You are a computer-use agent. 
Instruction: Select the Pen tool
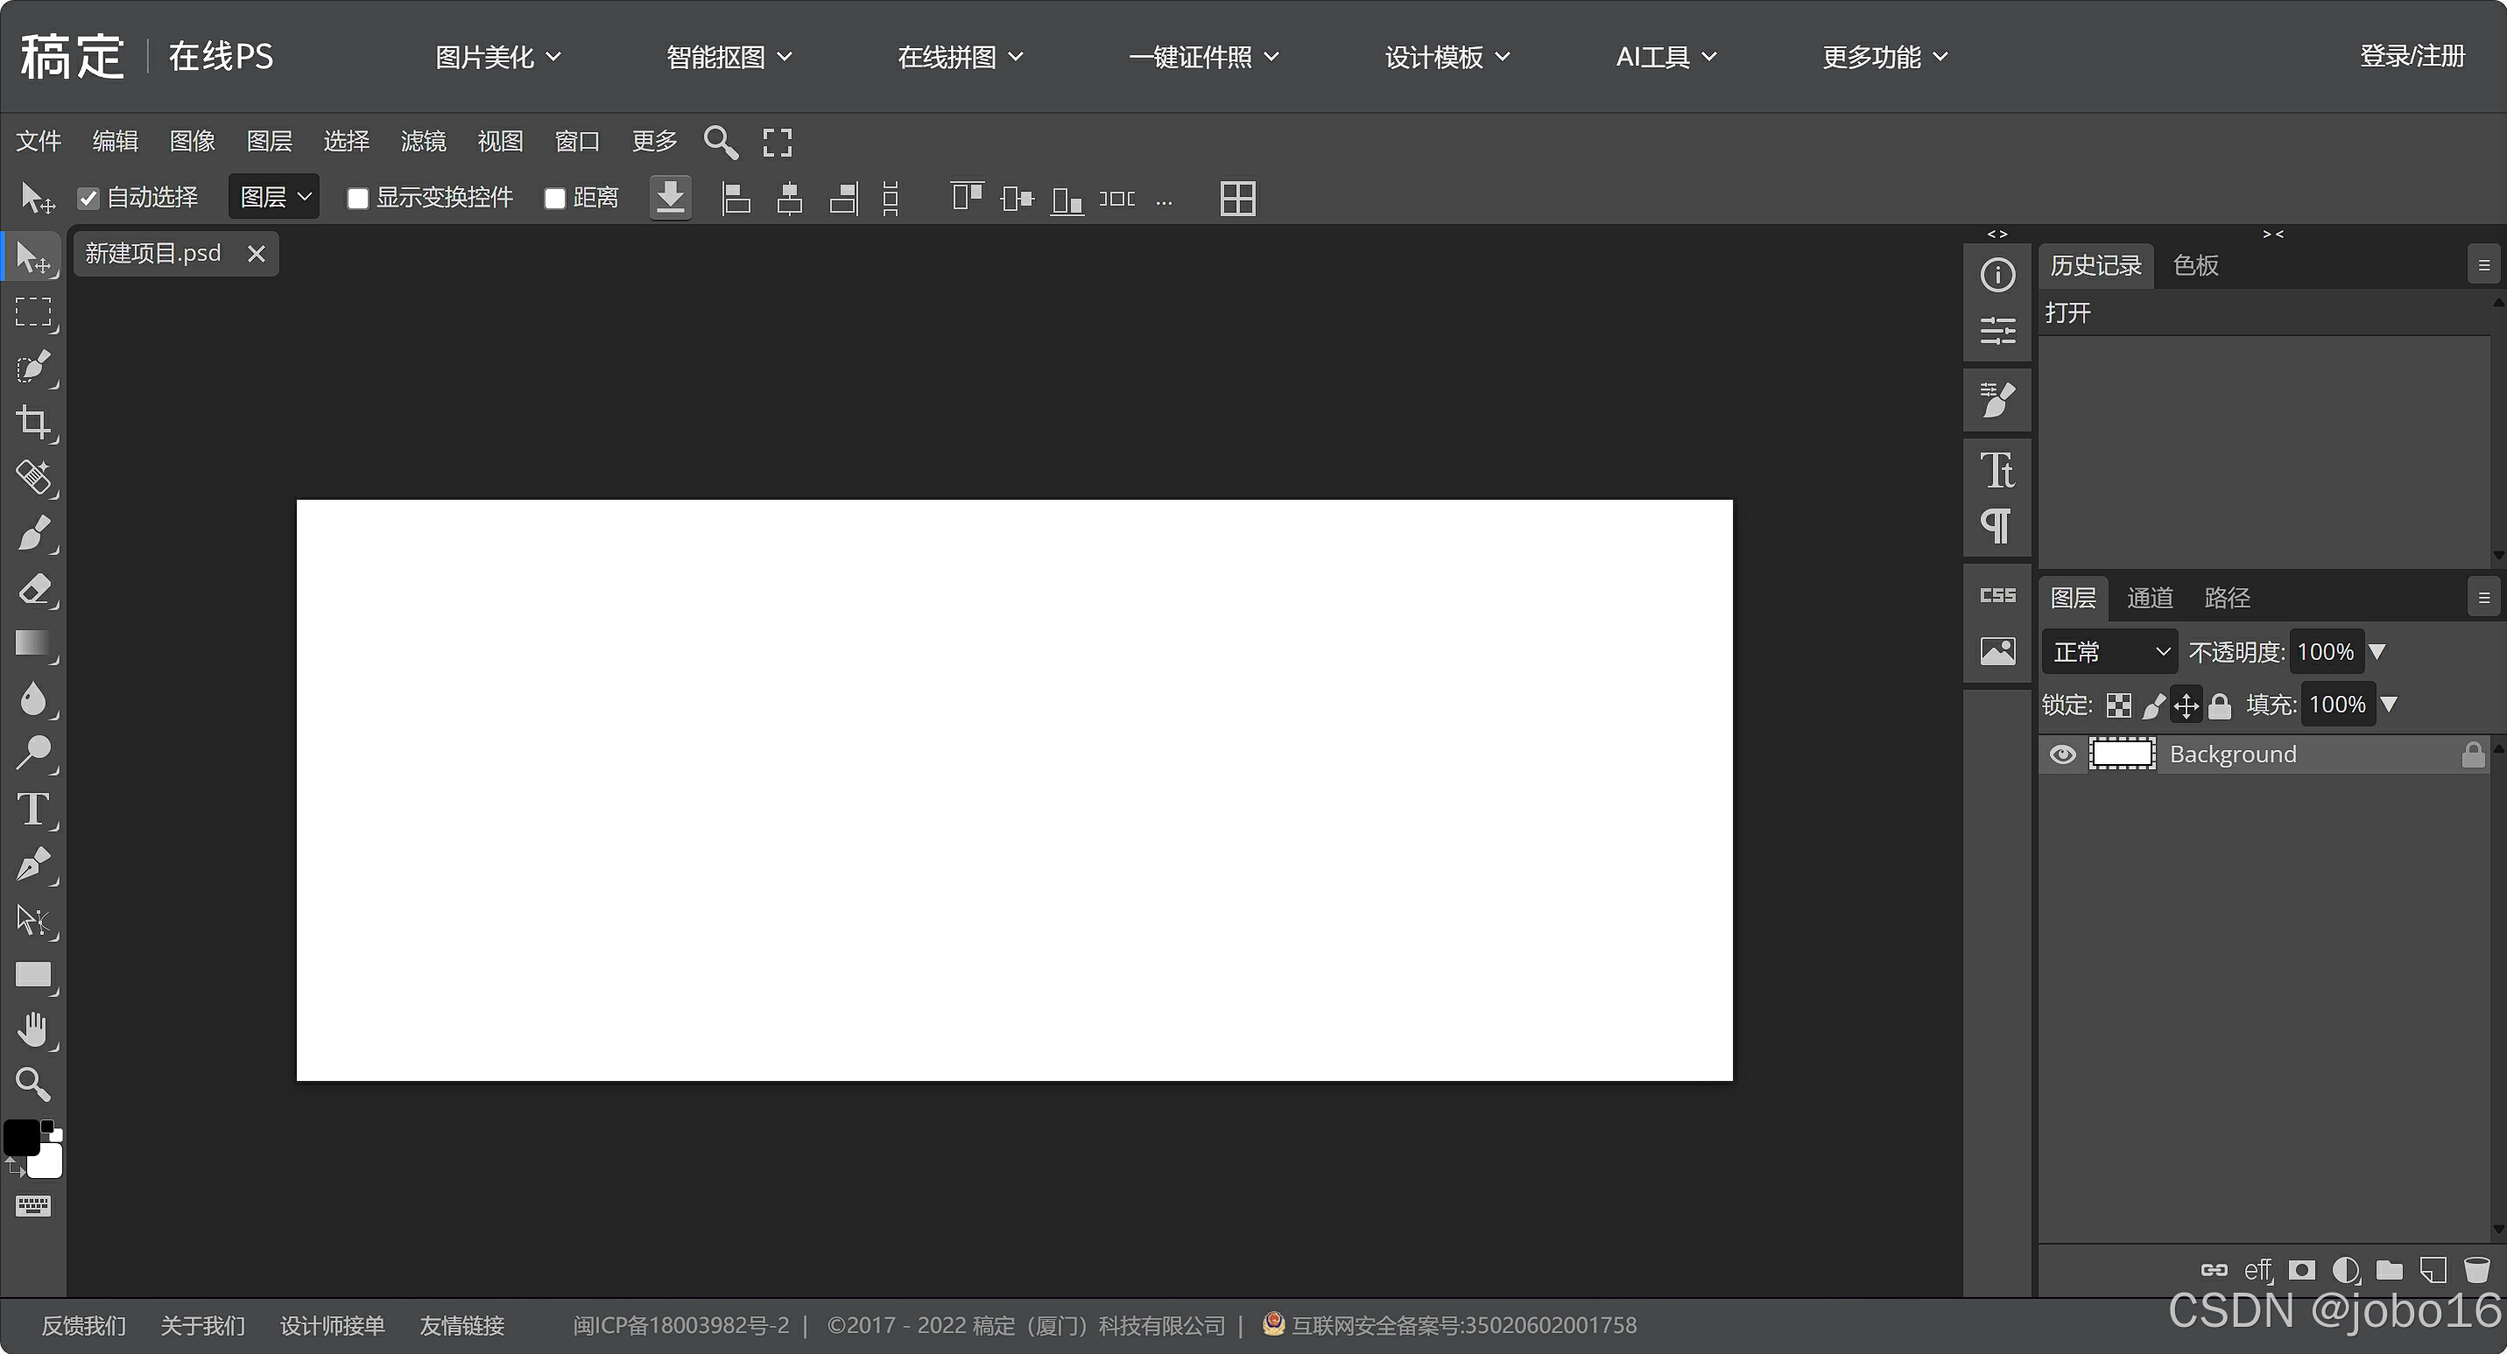point(33,864)
